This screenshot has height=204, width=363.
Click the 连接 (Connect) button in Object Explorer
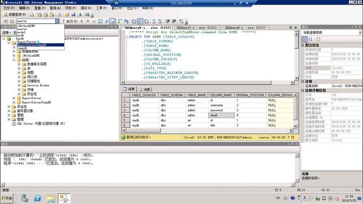point(6,32)
